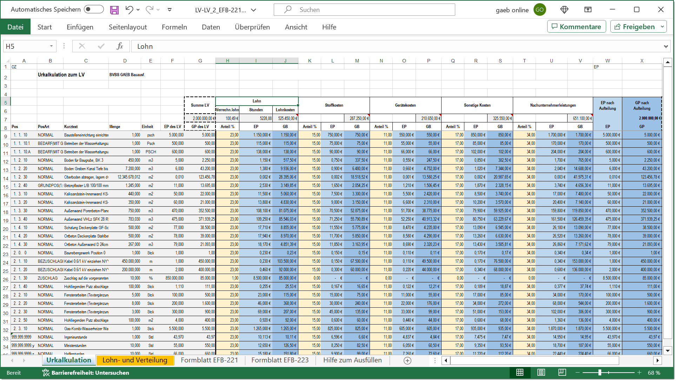Switch to Page Break Preview icon
Viewport: 676px width, 381px height.
click(562, 373)
